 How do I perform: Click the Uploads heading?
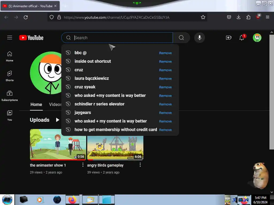click(40, 120)
